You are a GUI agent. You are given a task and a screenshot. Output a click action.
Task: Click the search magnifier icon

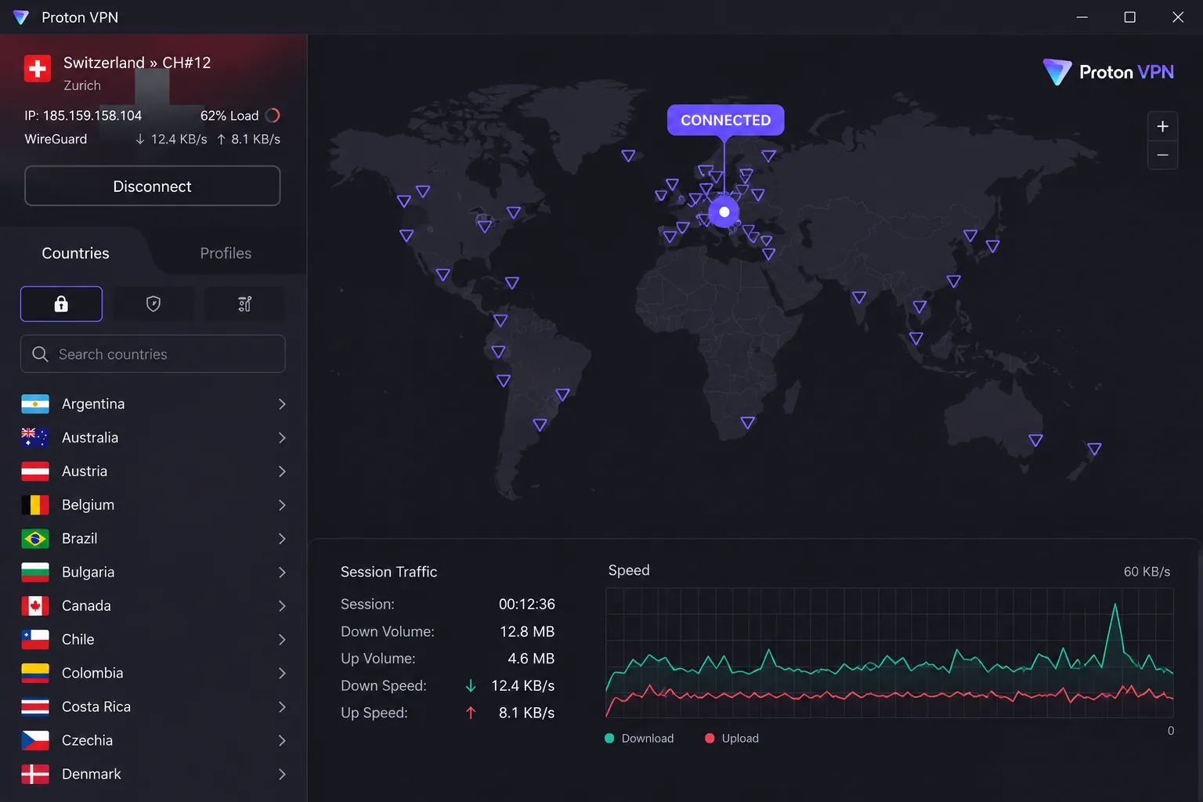40,354
